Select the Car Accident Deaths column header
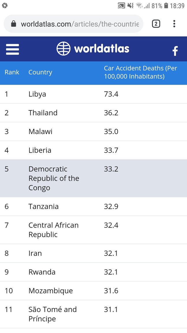187x333 pixels. click(x=140, y=72)
